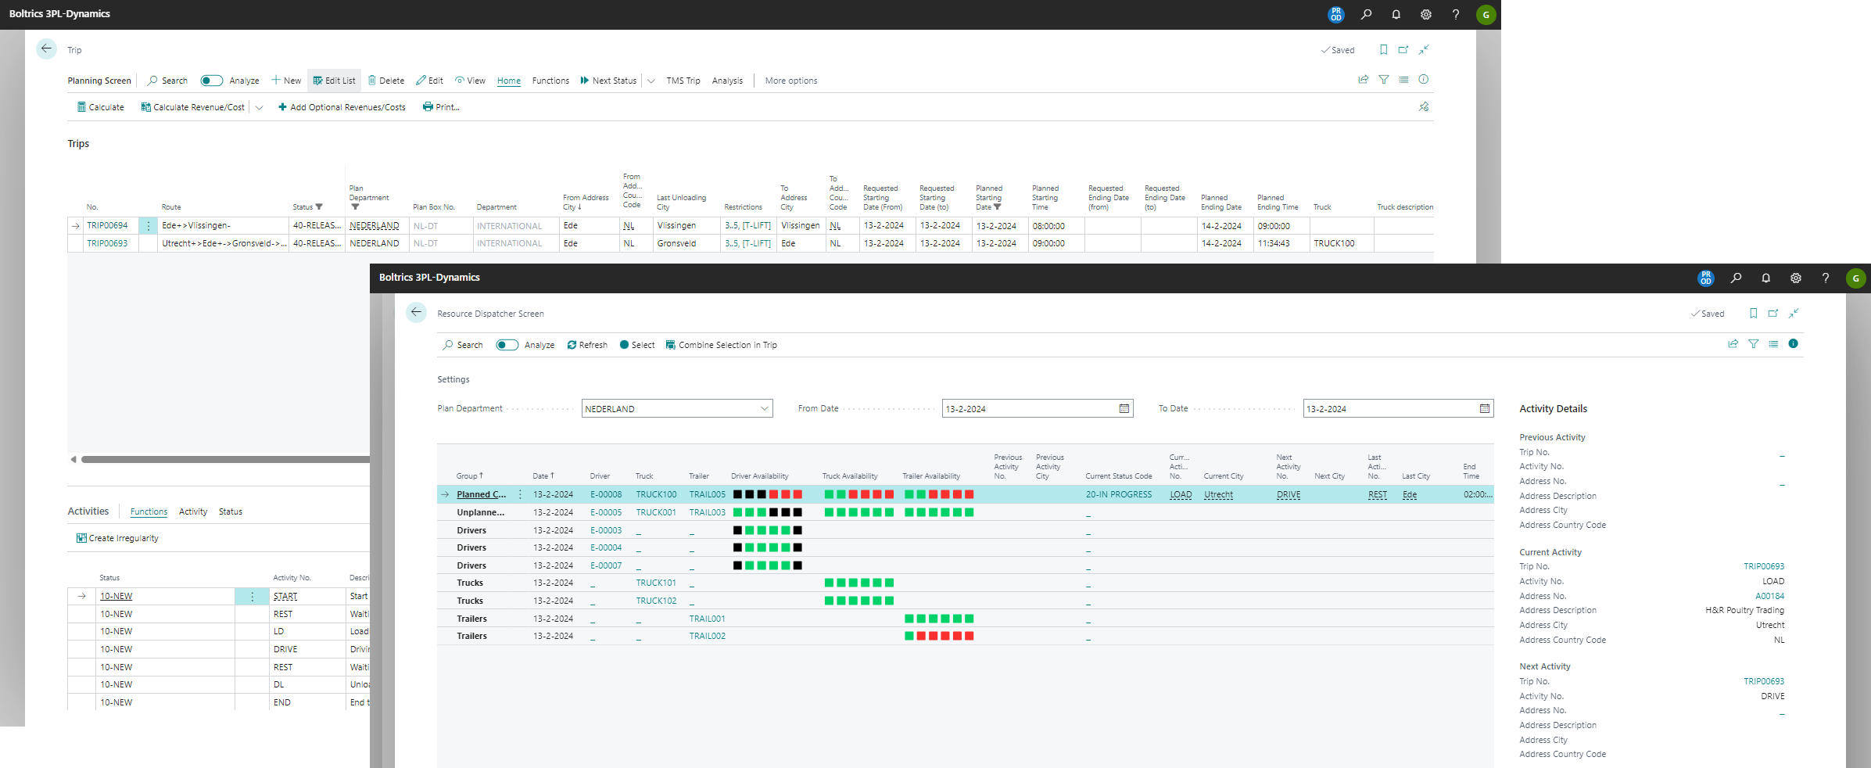Expand Calculate Revenue/Cost dropdown chevron
This screenshot has height=768, width=1871.
tap(259, 107)
